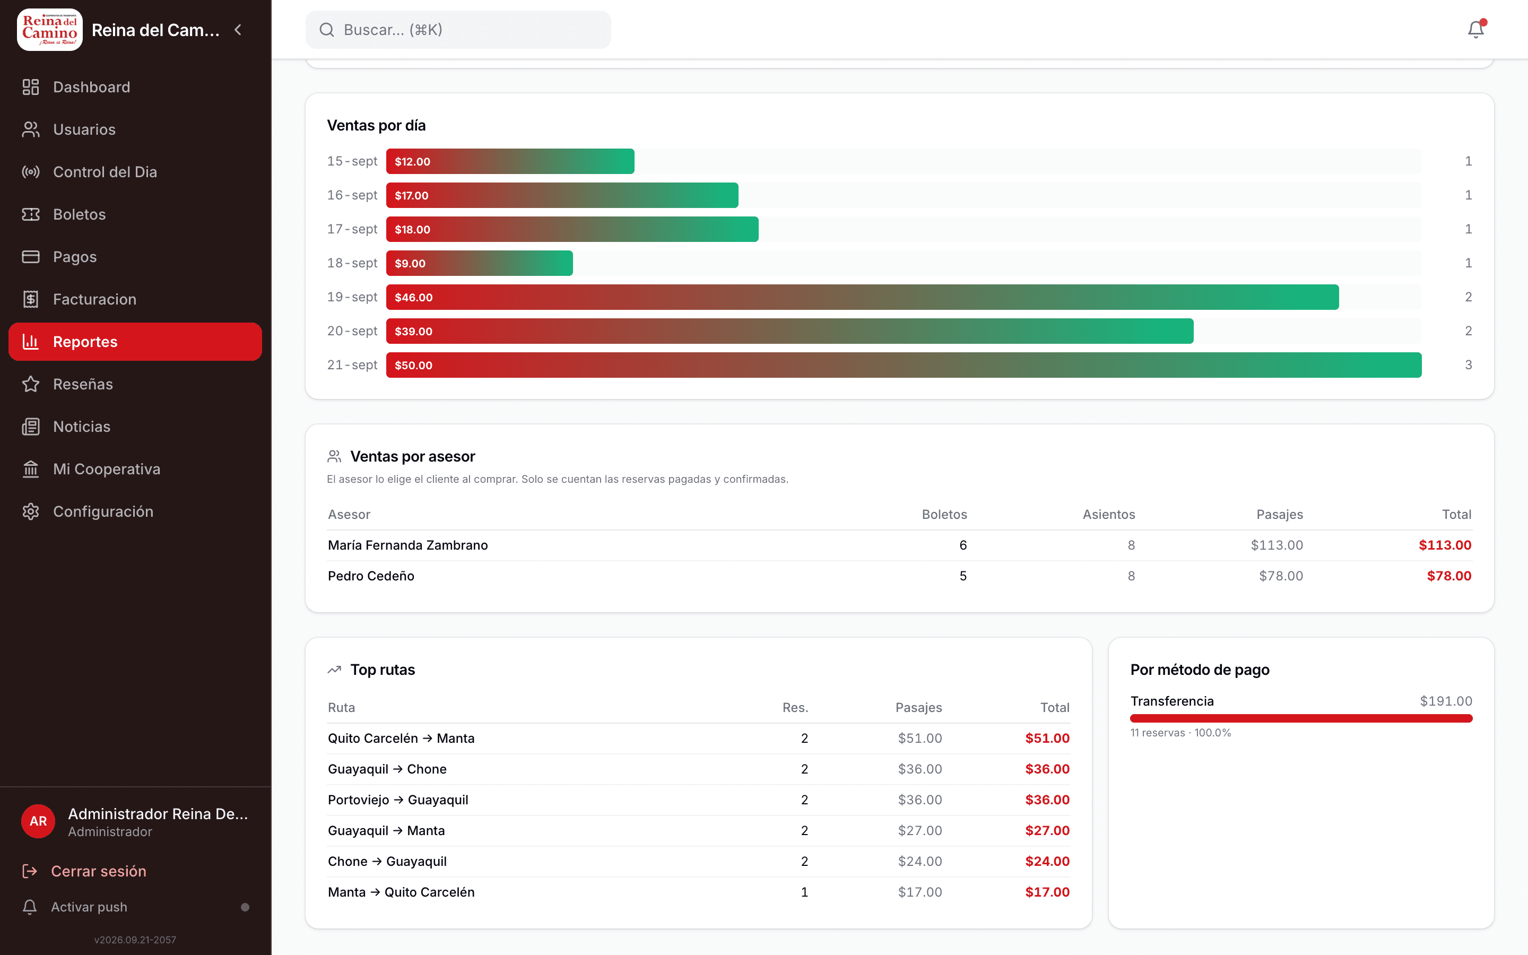Go to Mi Cooperativa
This screenshot has width=1528, height=955.
point(135,468)
